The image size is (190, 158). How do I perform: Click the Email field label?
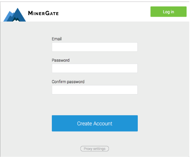(57, 39)
